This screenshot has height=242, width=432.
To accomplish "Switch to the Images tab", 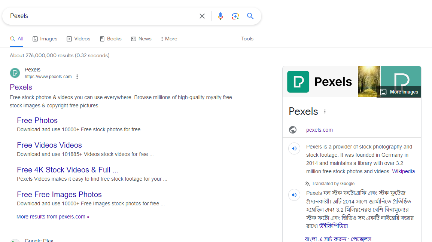I will pyautogui.click(x=45, y=39).
